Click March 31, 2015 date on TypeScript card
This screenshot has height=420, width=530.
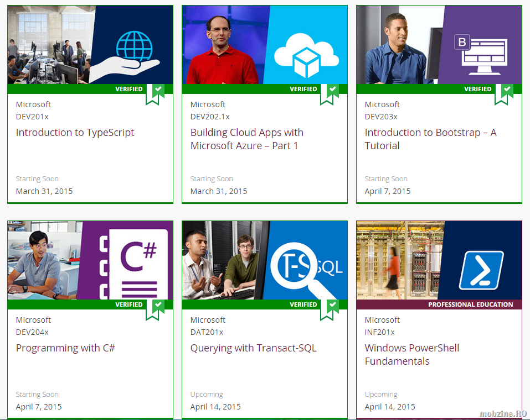(44, 191)
